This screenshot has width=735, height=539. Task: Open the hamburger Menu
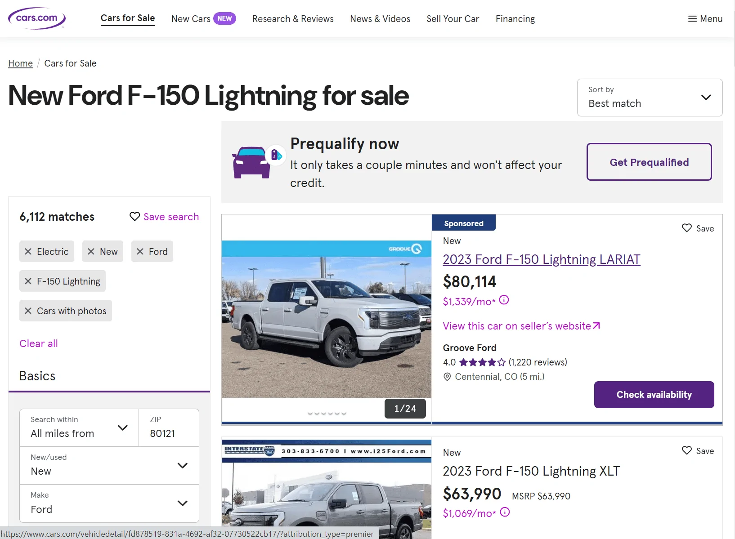pos(705,19)
